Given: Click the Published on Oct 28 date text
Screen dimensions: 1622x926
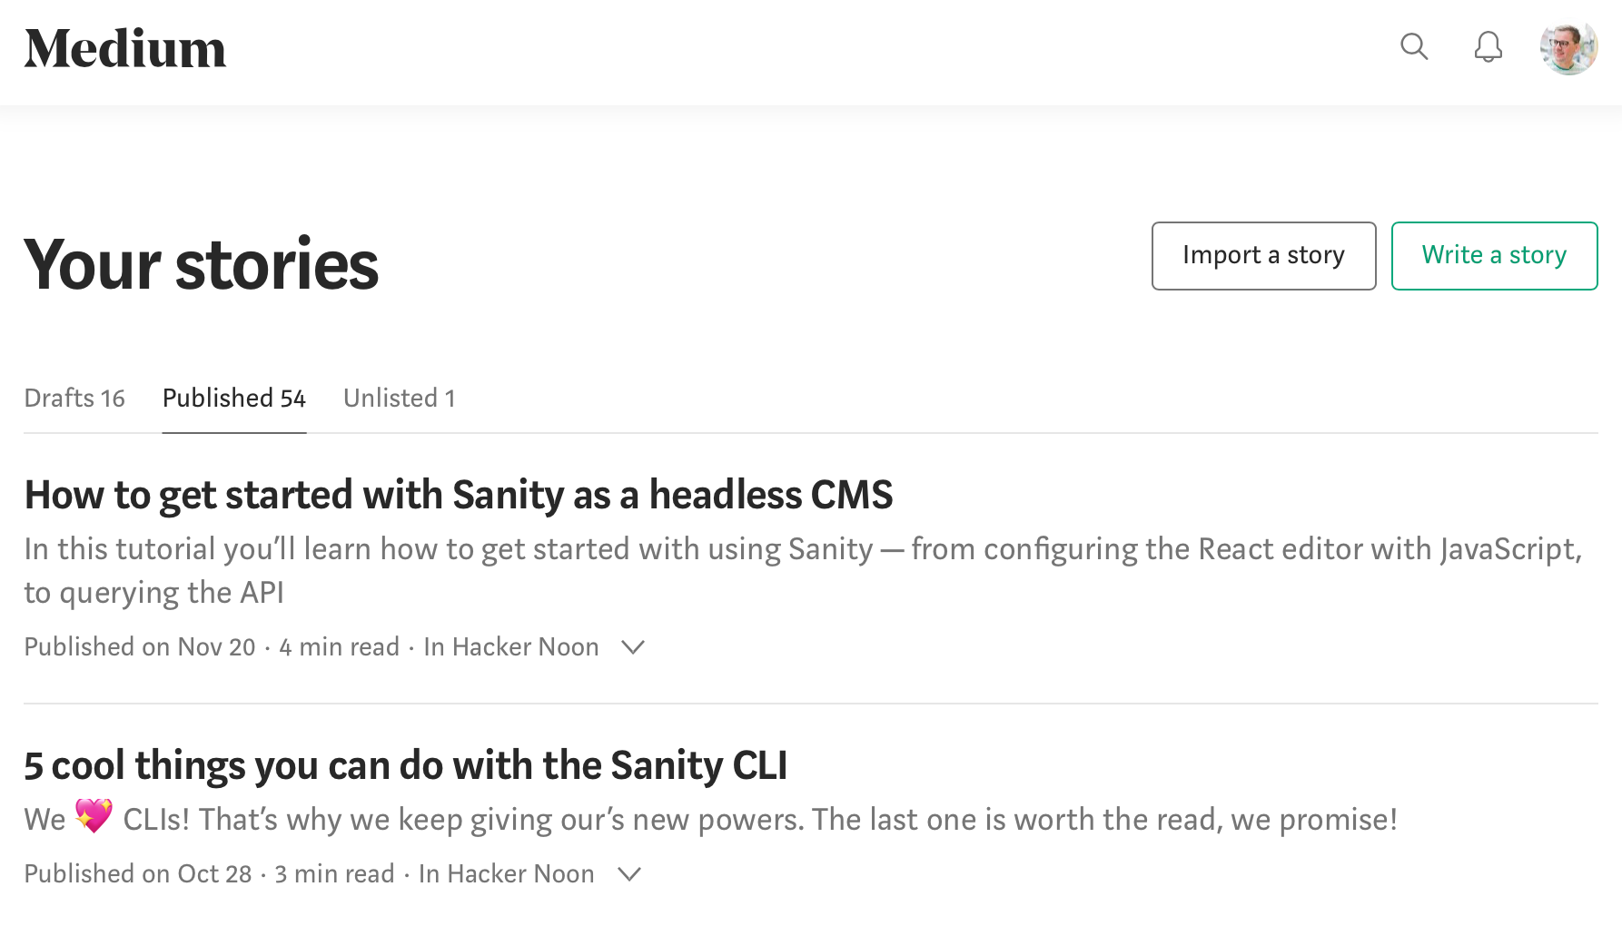Looking at the screenshot, I should (x=137, y=873).
